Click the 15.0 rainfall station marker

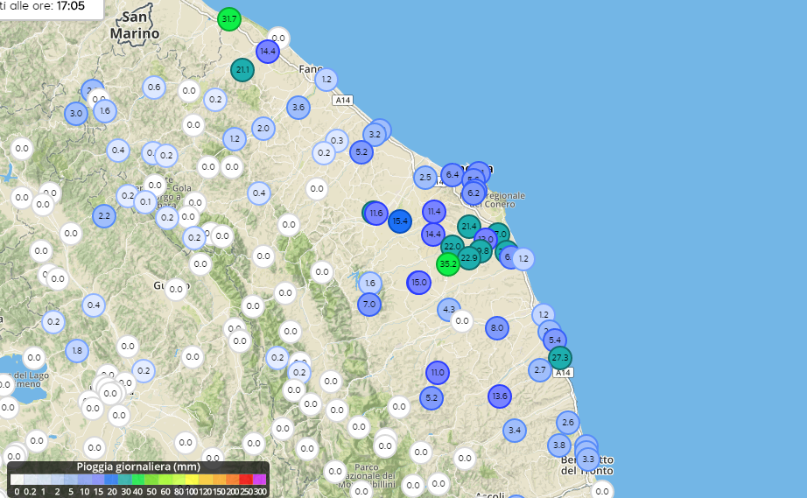pos(419,282)
